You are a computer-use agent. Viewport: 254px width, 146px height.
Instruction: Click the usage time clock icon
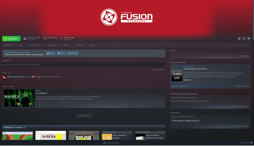click(61, 39)
